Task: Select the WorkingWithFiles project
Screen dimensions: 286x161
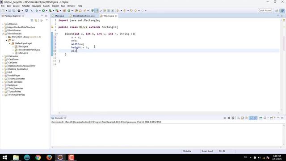Action: click(x=17, y=95)
